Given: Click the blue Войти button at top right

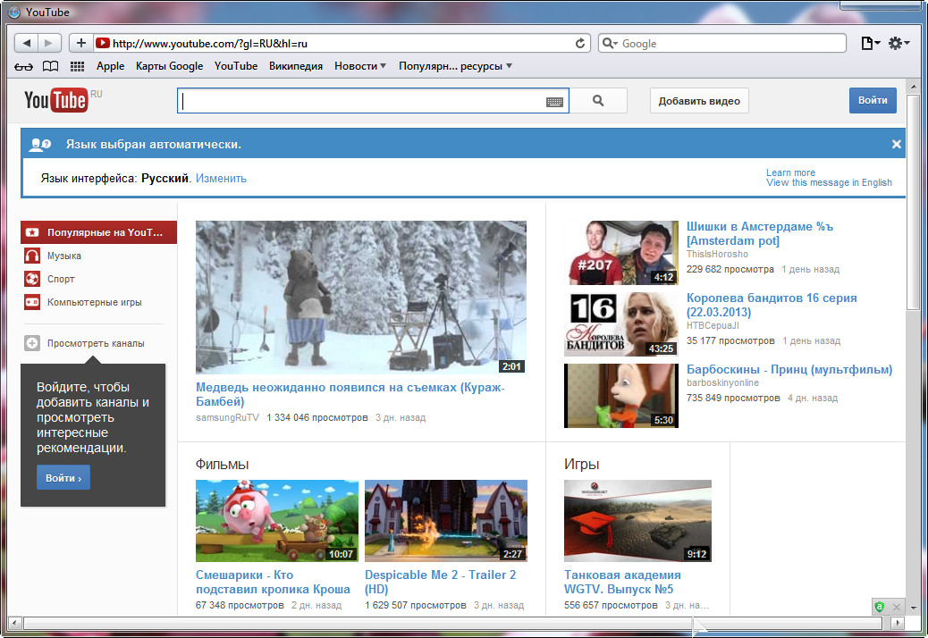Looking at the screenshot, I should tap(872, 100).
